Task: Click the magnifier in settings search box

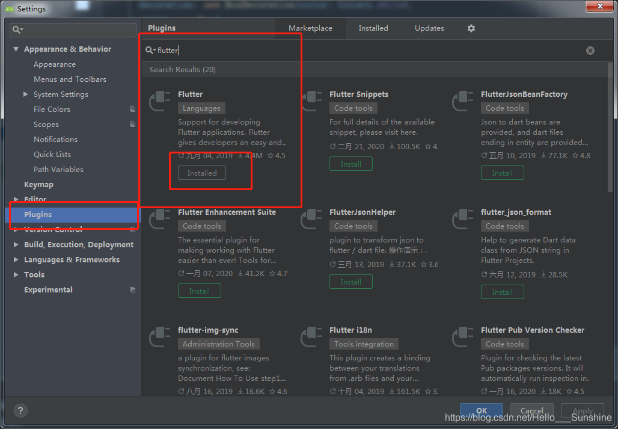Action: 18,29
